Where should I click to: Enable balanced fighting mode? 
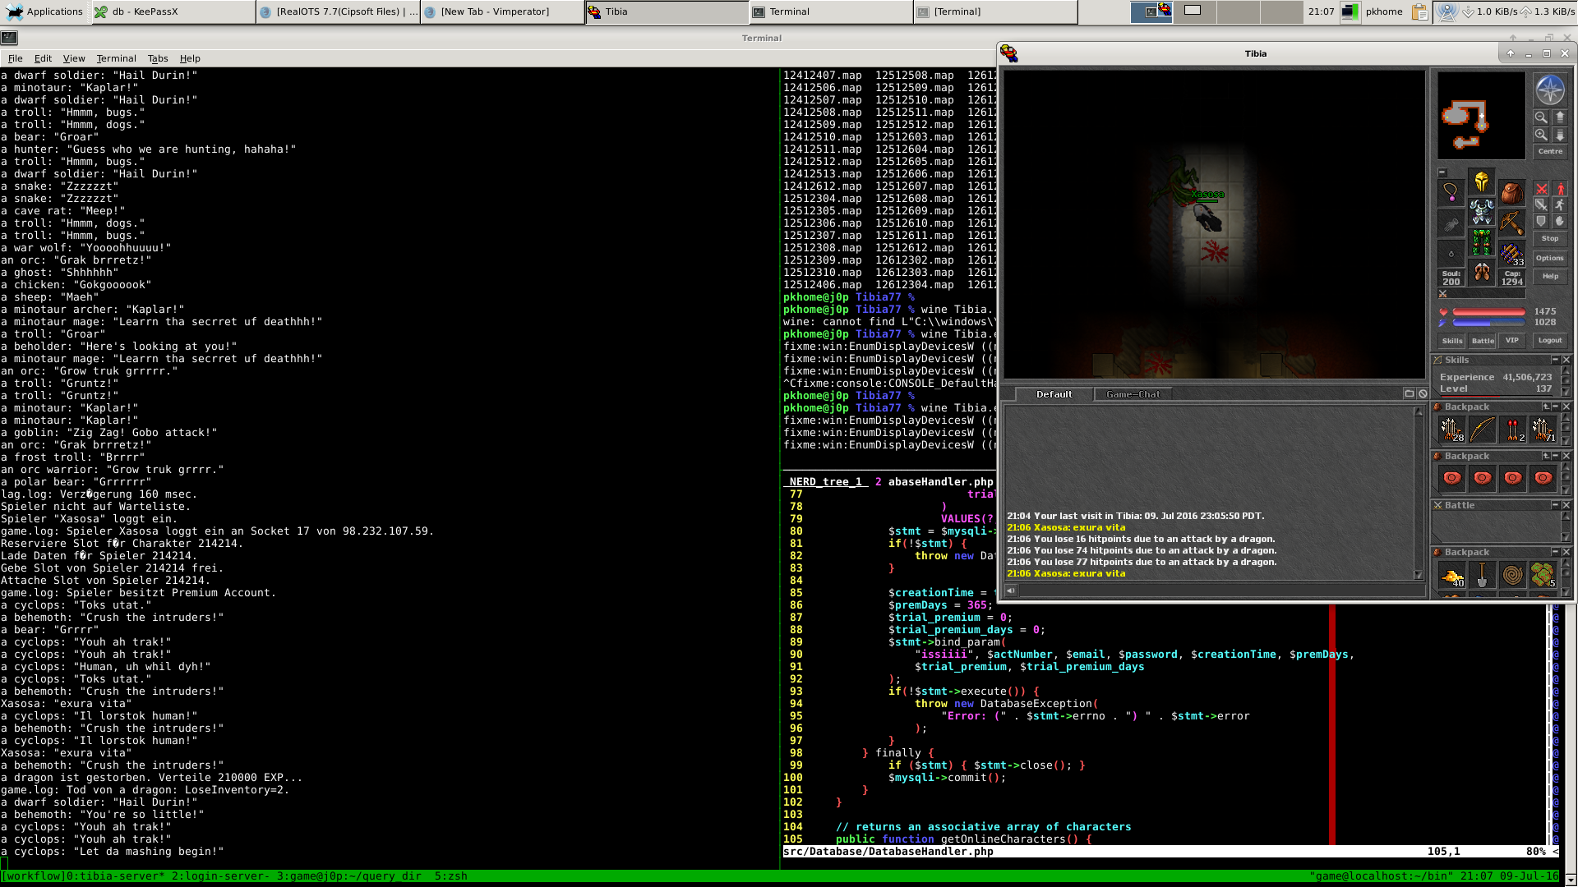1542,205
